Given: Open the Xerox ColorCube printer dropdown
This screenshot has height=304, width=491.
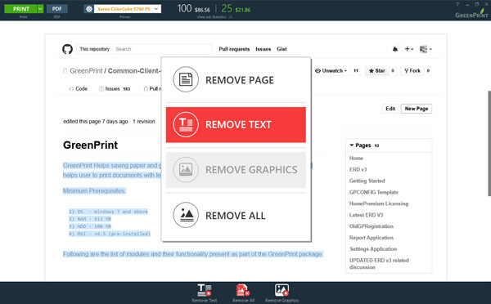Looking at the screenshot, I should click(x=128, y=9).
